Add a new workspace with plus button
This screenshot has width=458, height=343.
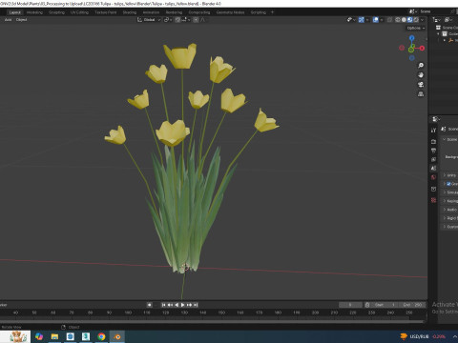[x=272, y=12]
